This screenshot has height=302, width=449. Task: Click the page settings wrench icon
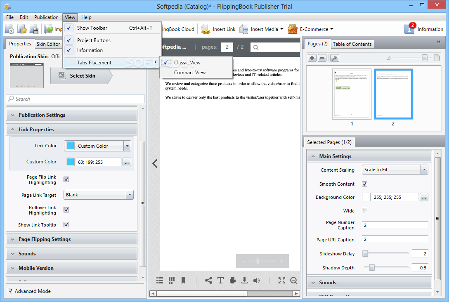334,58
